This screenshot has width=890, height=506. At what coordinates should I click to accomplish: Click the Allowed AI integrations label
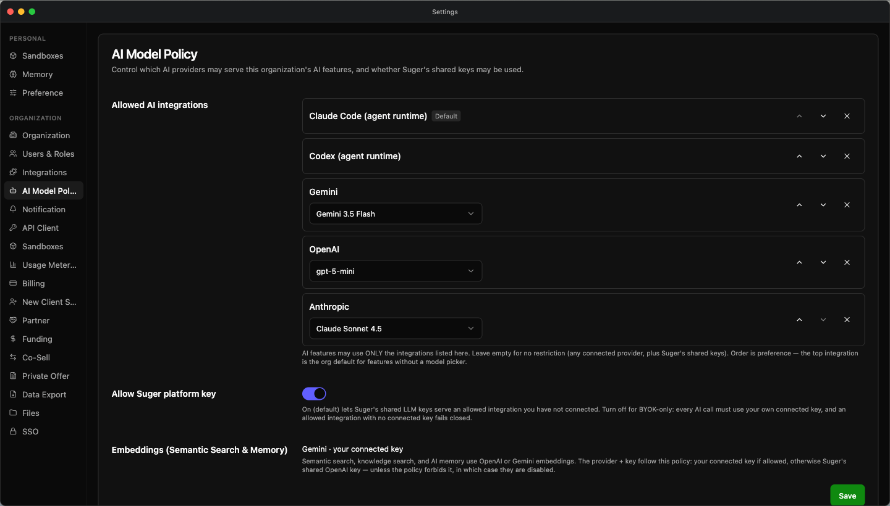pyautogui.click(x=159, y=105)
